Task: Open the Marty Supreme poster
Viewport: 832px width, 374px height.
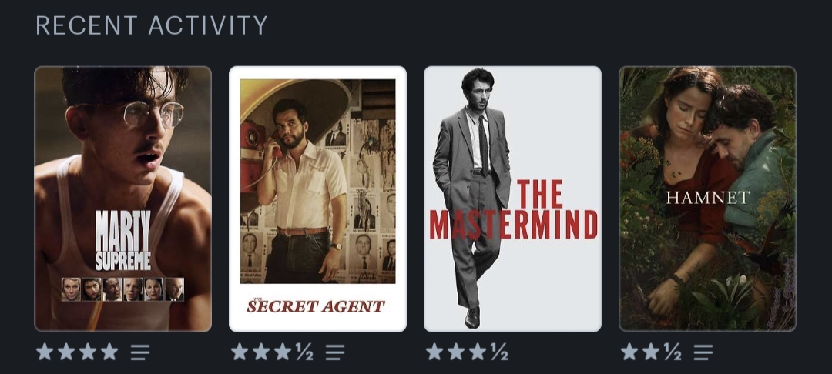Action: click(x=122, y=199)
